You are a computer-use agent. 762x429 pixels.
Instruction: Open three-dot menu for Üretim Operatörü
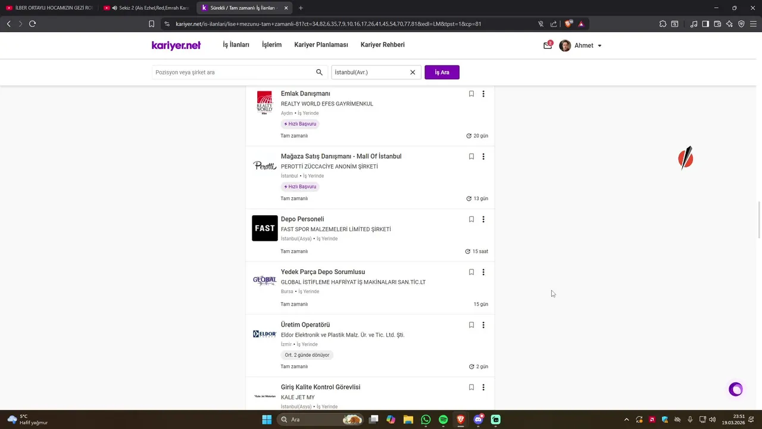[x=483, y=325]
